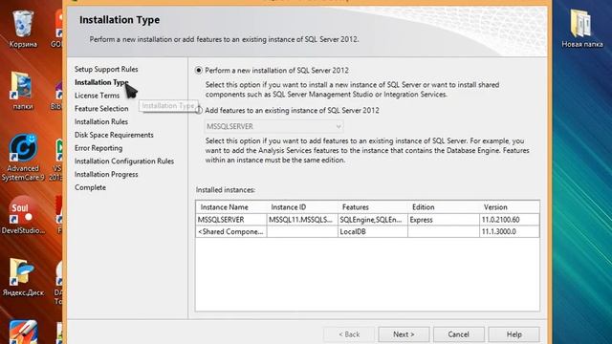The image size is (612, 344).
Task: Open the MSSQLSERVER instance dropdown
Action: pos(273,126)
